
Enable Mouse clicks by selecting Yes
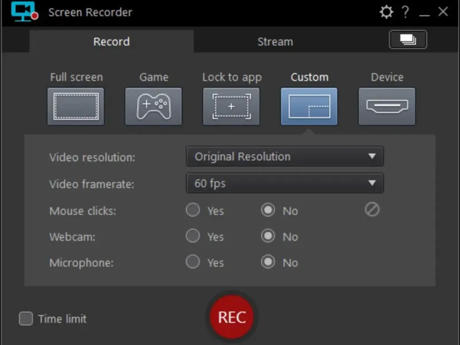tap(193, 210)
